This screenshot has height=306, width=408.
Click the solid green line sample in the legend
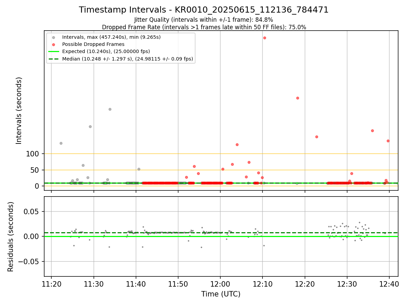[x=53, y=52]
